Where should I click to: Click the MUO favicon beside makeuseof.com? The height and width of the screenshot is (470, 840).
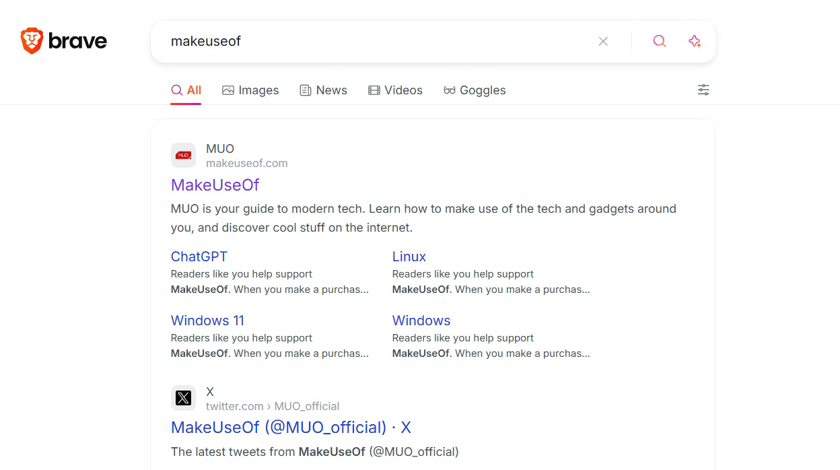tap(183, 155)
